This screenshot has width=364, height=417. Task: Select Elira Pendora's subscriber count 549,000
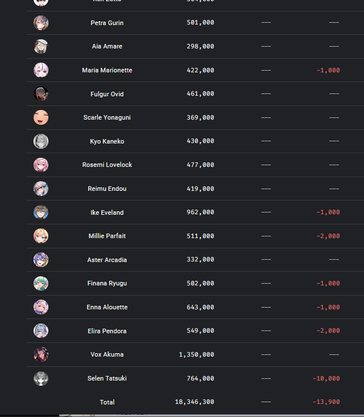click(x=200, y=330)
